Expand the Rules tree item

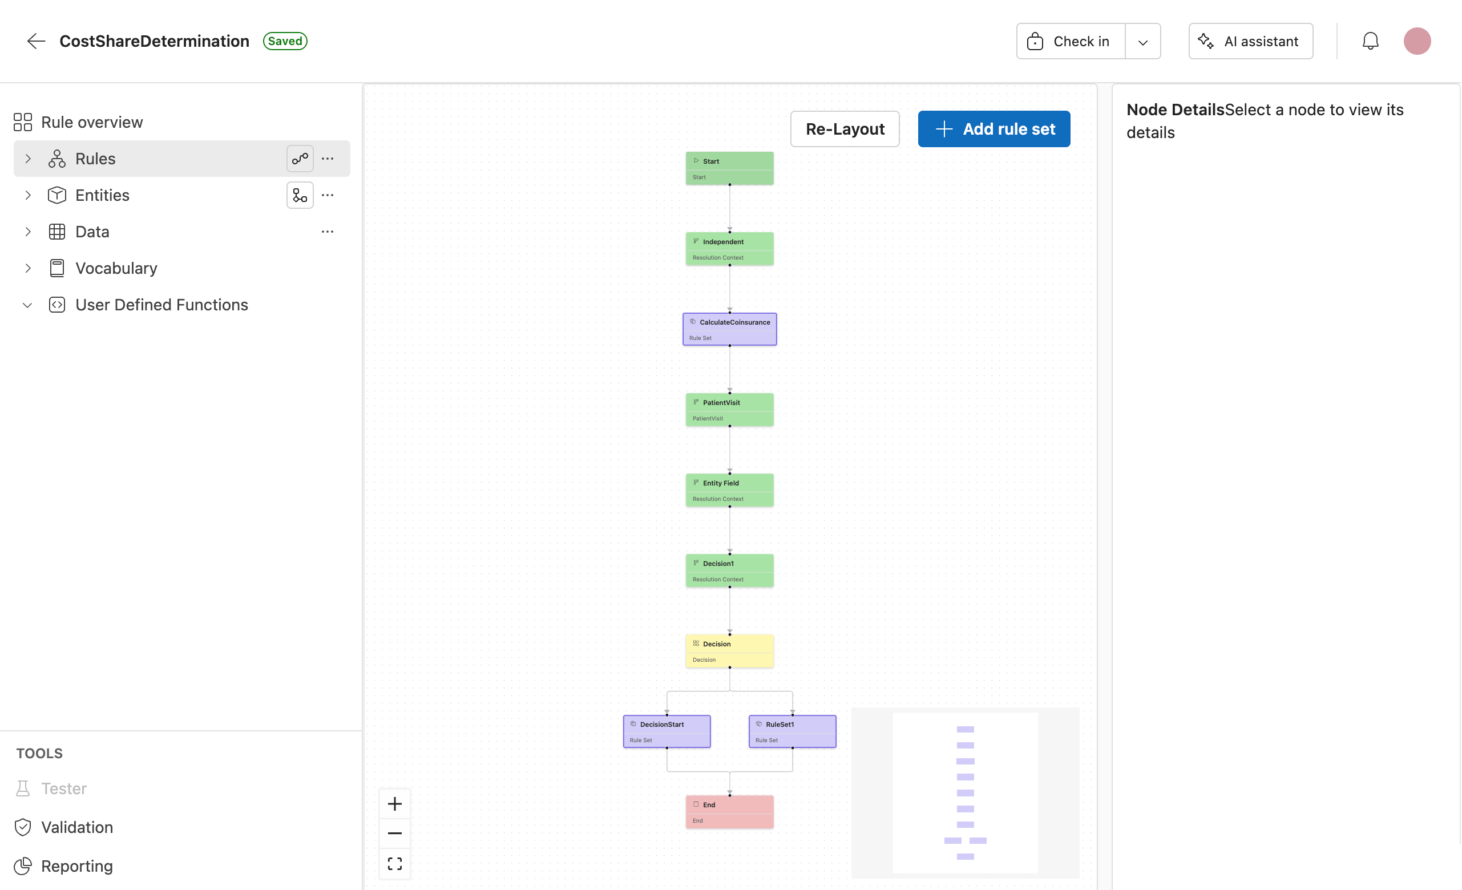27,159
